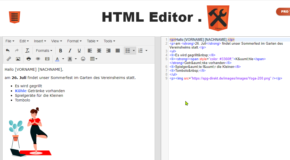Click the yoga image in the editor

click(x=30, y=132)
